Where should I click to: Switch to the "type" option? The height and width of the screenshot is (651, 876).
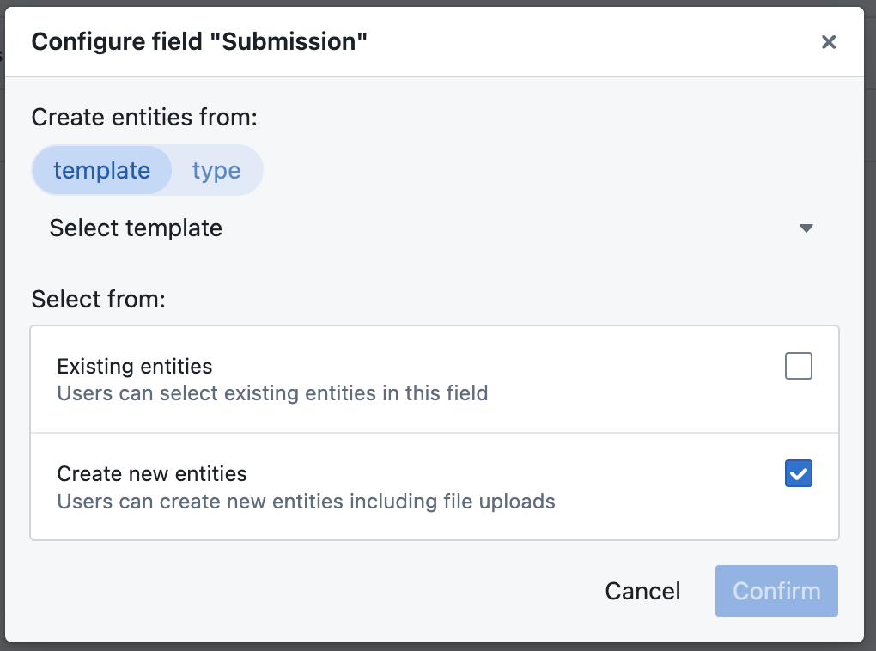click(x=216, y=170)
